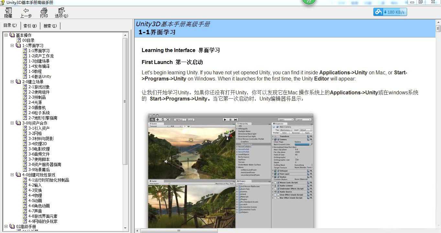Collapse the 1-1界面学习 book node
This screenshot has height=233, width=441.
(12, 45)
